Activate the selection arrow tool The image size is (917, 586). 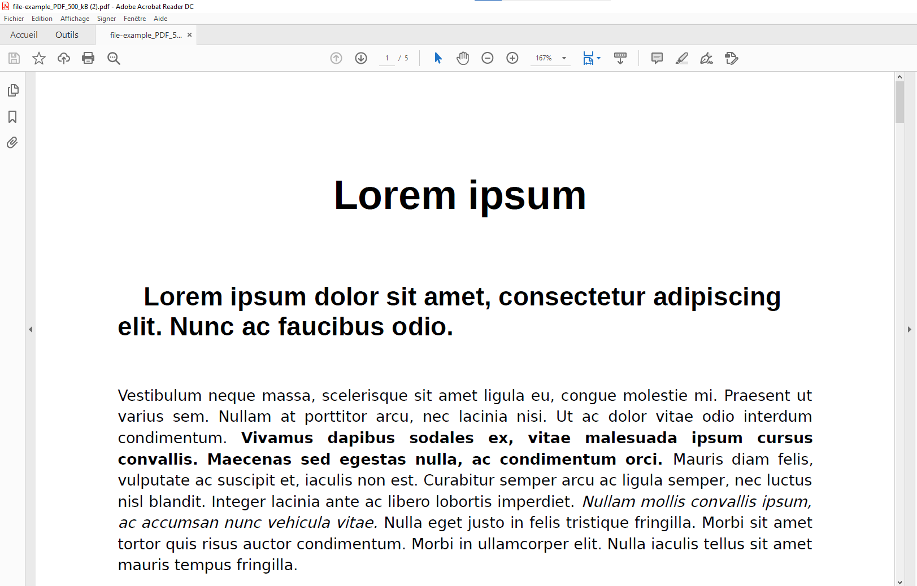(x=438, y=58)
